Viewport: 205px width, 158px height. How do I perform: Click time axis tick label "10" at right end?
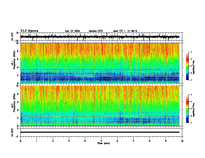(x=182, y=141)
